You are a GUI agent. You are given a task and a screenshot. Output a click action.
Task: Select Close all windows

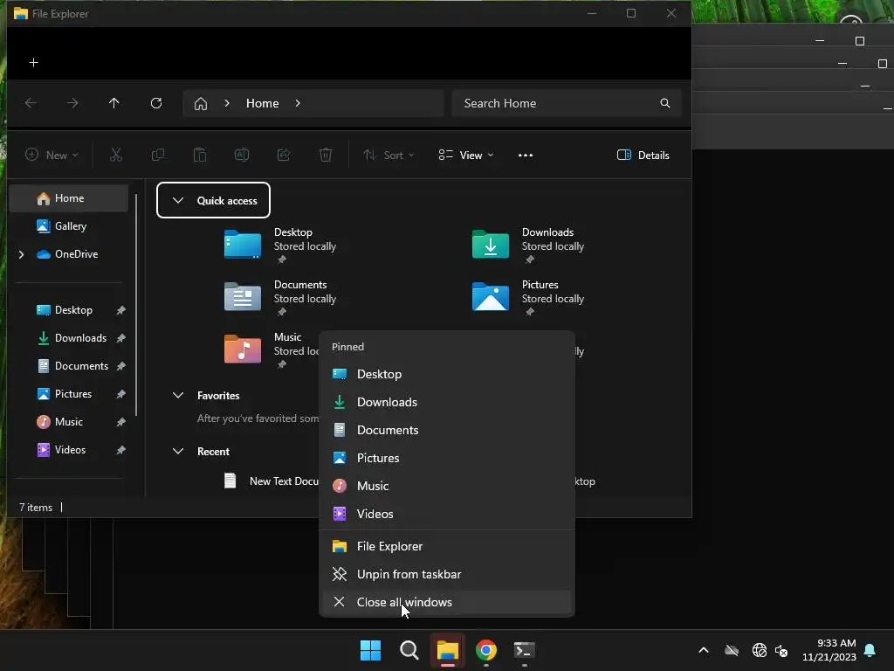447,603
